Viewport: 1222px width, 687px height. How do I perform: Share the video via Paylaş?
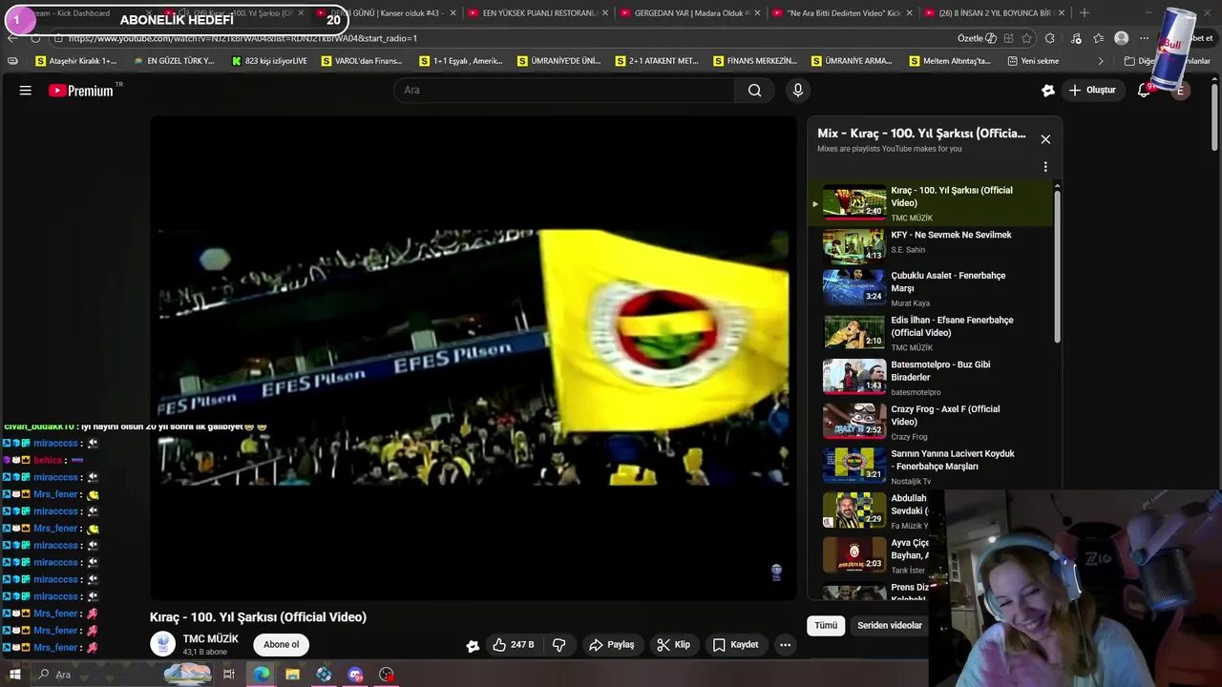pyautogui.click(x=611, y=645)
